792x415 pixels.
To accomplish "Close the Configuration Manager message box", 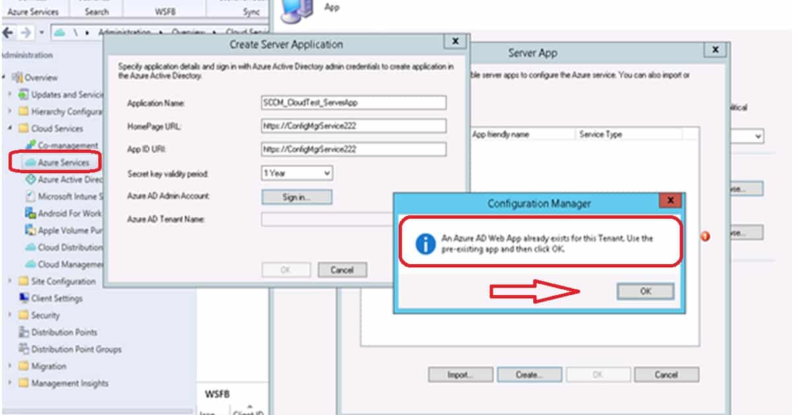I will click(670, 200).
